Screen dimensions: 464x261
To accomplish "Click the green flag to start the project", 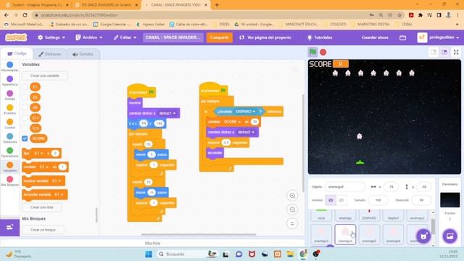I will (x=312, y=52).
